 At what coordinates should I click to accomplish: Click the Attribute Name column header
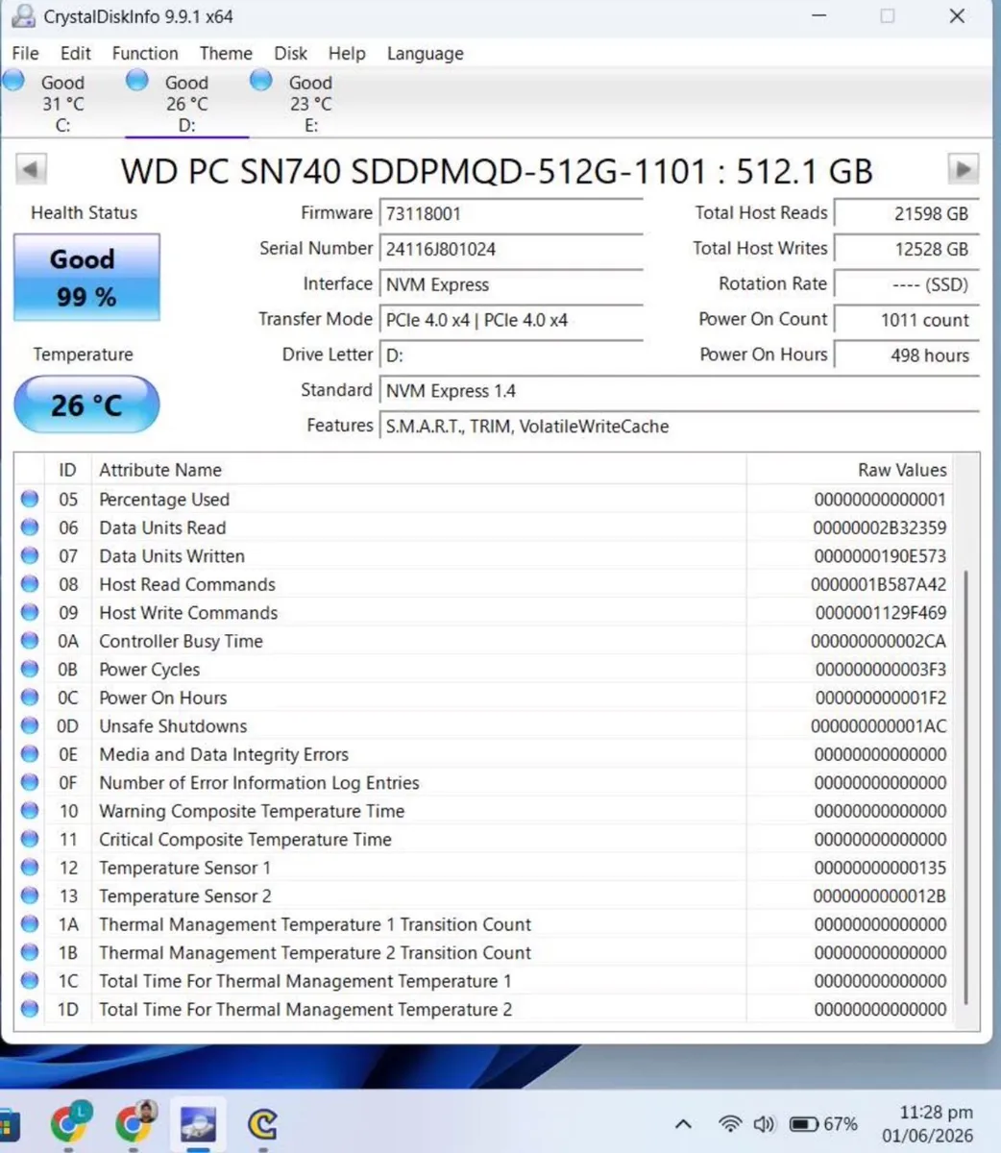pos(418,470)
